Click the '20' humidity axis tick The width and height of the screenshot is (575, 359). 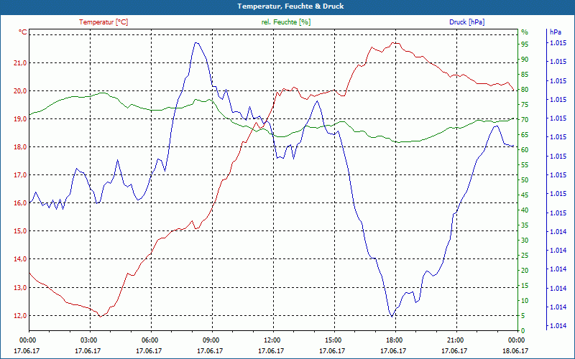pos(525,271)
